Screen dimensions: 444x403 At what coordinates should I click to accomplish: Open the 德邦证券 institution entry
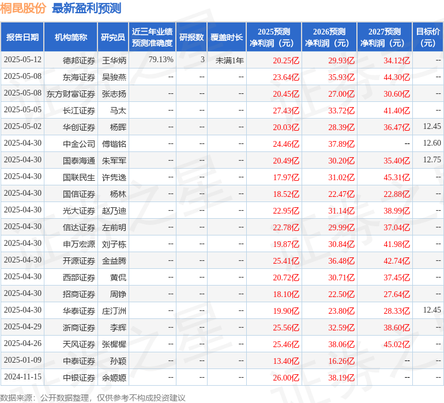click(79, 60)
